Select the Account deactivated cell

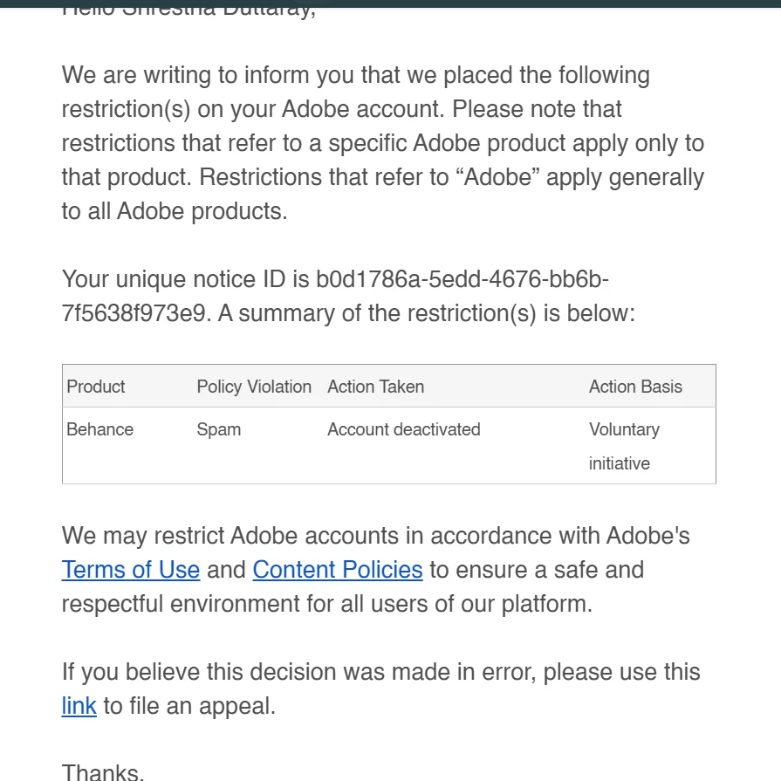point(404,429)
